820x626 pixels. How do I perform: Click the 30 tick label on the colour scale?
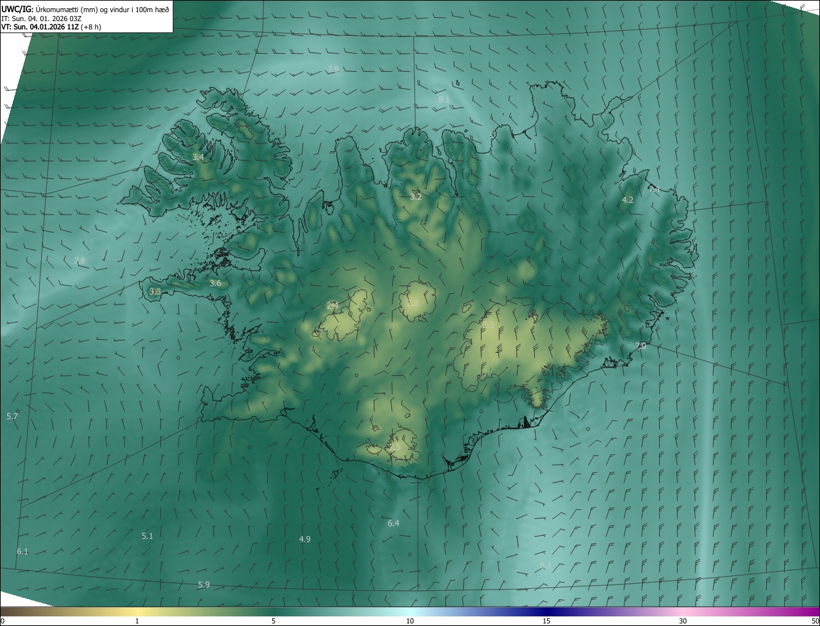683,622
